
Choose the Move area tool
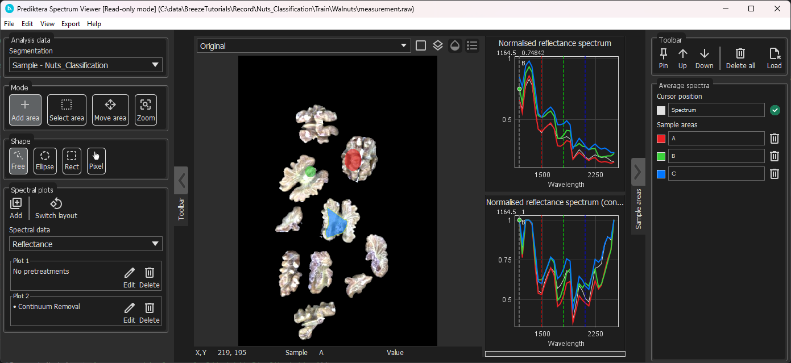pyautogui.click(x=110, y=110)
